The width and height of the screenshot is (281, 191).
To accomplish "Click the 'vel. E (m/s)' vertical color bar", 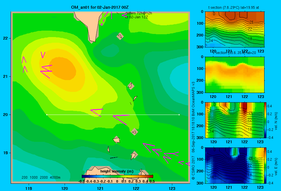I will 266,165.
